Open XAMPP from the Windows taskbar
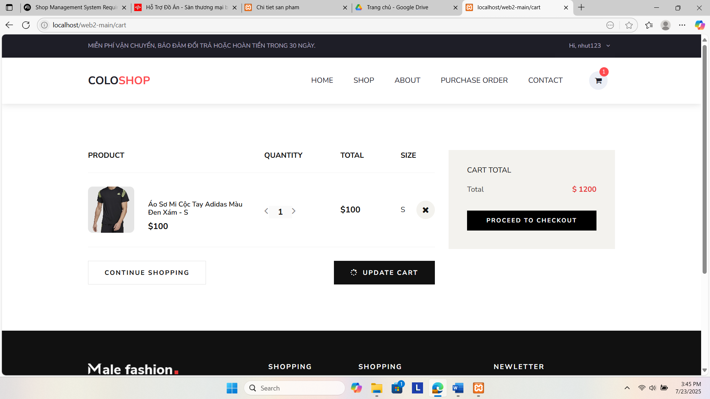This screenshot has width=710, height=399. (x=478, y=388)
